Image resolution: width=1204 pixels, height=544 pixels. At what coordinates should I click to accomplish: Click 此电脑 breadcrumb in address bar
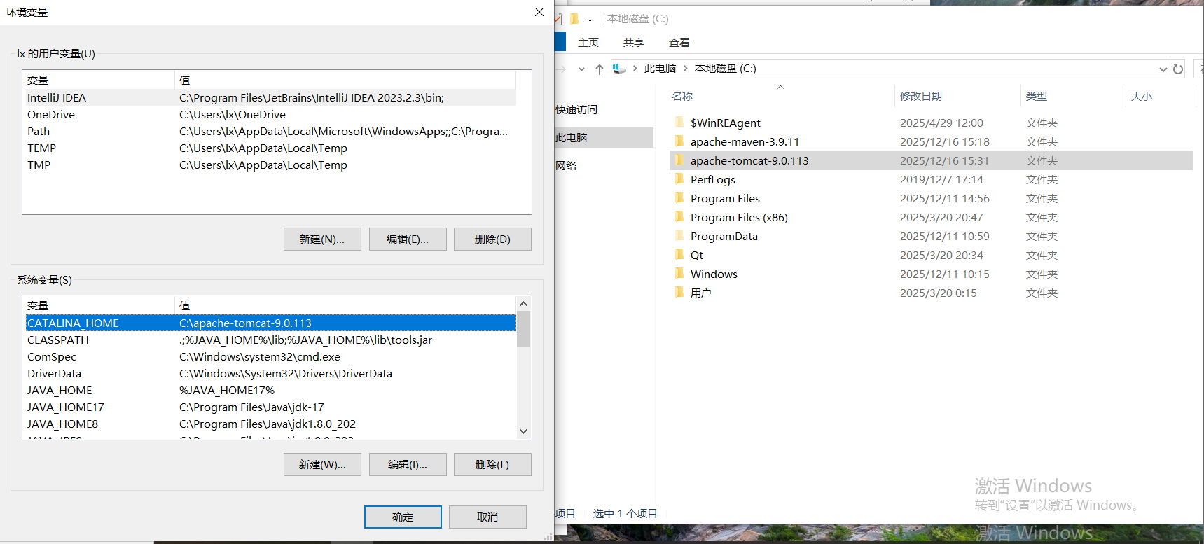[x=660, y=68]
